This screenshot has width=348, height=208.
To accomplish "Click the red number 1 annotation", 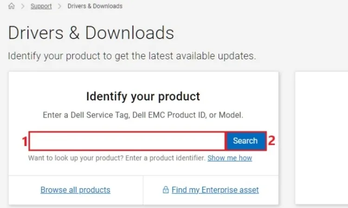I will [x=25, y=141].
